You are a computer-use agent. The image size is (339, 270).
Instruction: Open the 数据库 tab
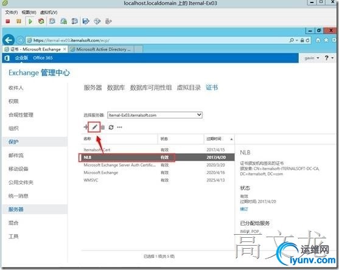116,88
